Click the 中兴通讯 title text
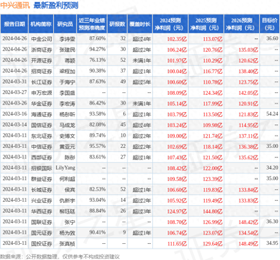 [15, 5]
